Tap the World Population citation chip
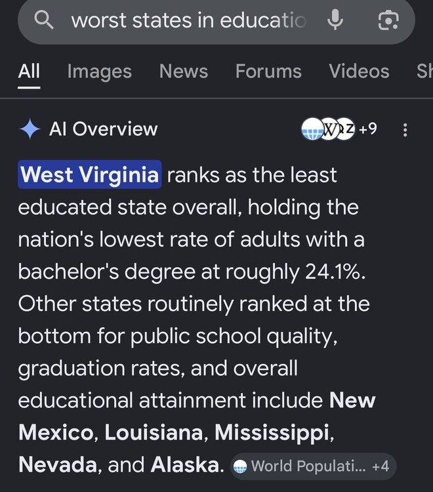Viewport: 433px width, 492px height. click(x=313, y=466)
